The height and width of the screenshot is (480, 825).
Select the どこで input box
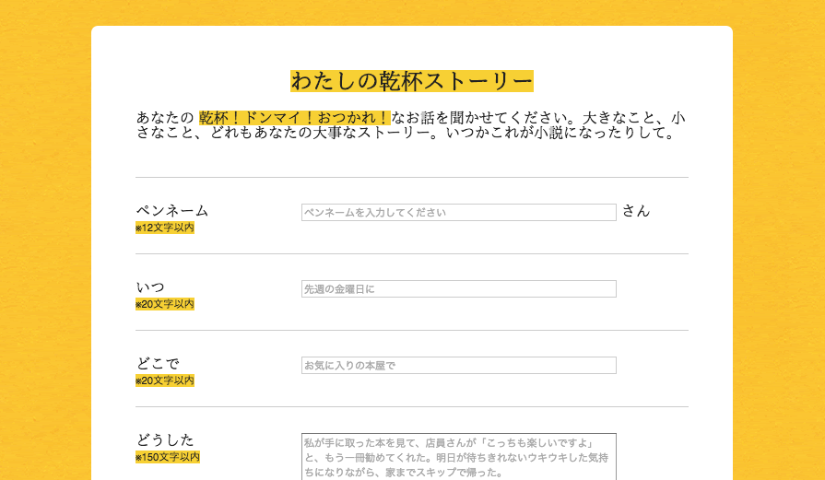pyautogui.click(x=458, y=365)
